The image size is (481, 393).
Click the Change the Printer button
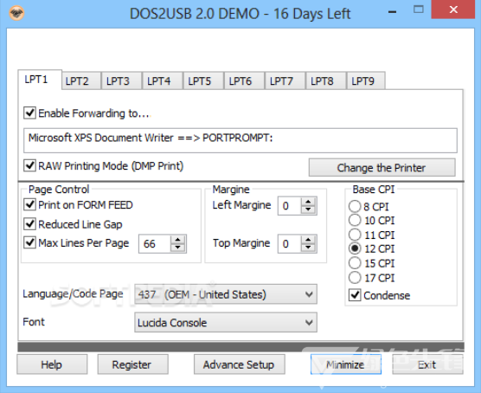(x=382, y=168)
